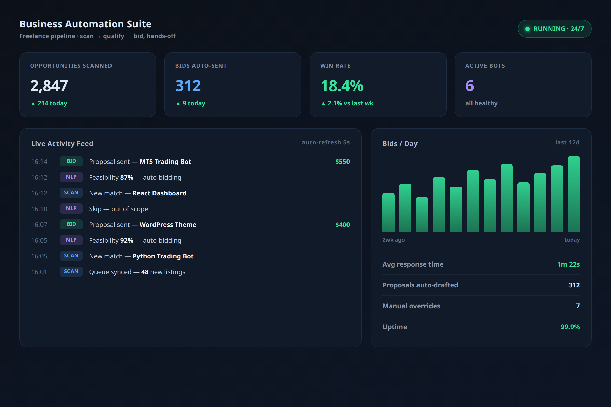611x407 pixels.
Task: Click the up arrow next to 214 today
Action: 33,104
